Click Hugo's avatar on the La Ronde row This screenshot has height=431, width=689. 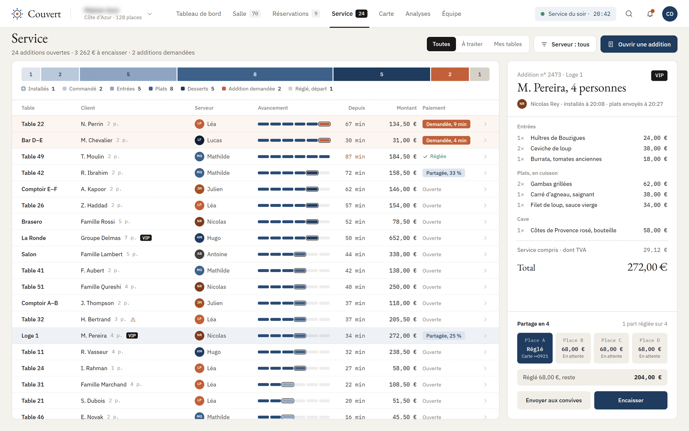click(199, 238)
